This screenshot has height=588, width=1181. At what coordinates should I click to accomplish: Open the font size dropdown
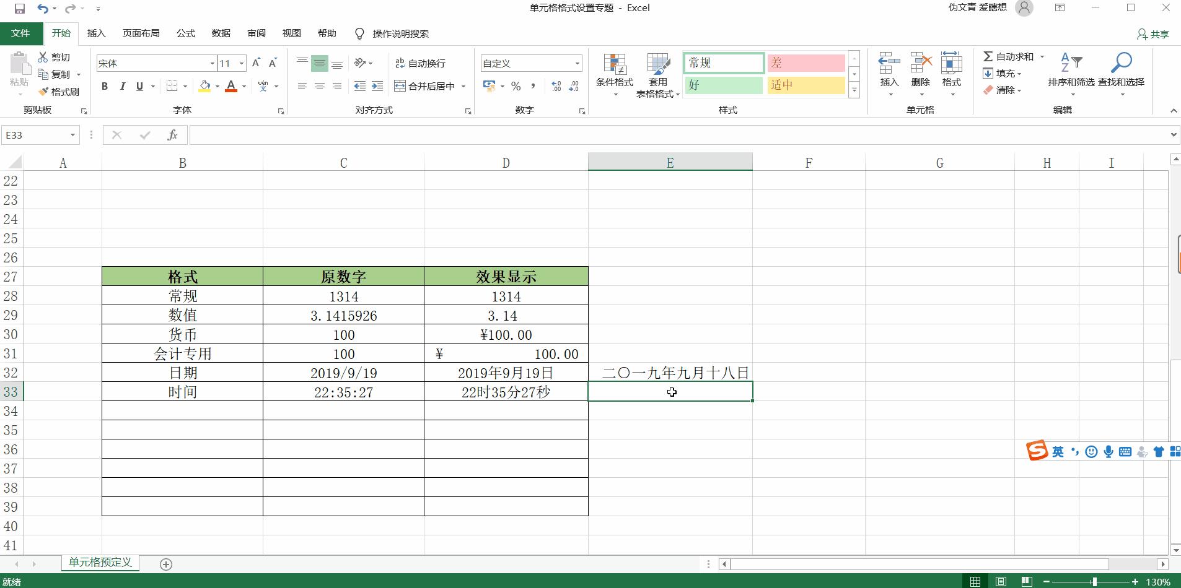[x=240, y=63]
